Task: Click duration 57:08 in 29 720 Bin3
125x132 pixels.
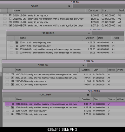Action: pos(92,53)
